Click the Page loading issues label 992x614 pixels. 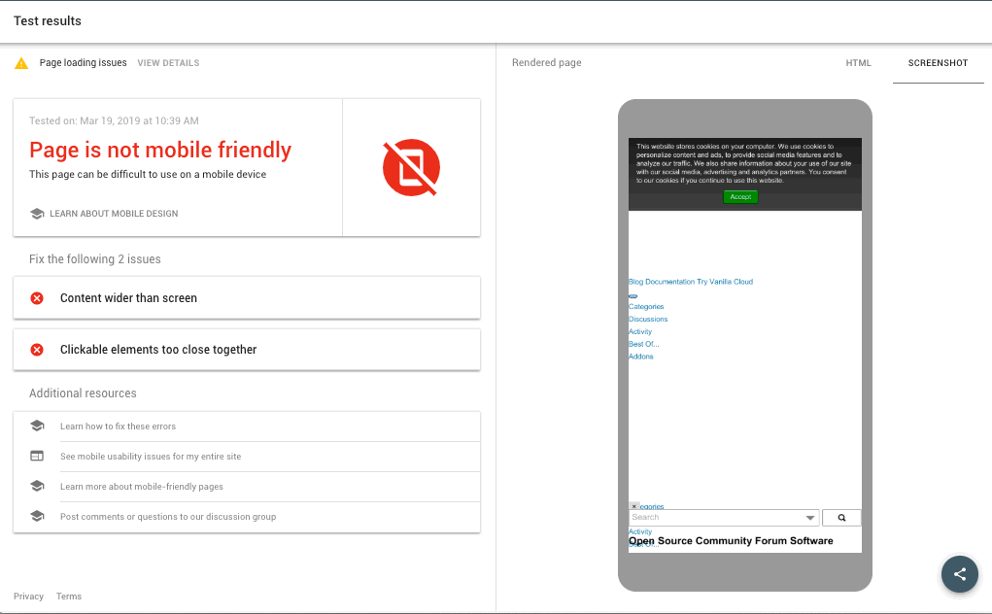(83, 62)
